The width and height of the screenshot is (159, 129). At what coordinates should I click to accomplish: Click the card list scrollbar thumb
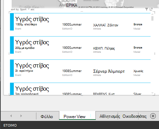click(152, 18)
